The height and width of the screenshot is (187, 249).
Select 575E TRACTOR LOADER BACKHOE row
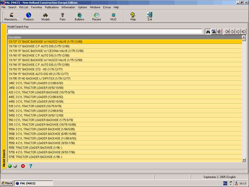(x=125, y=157)
